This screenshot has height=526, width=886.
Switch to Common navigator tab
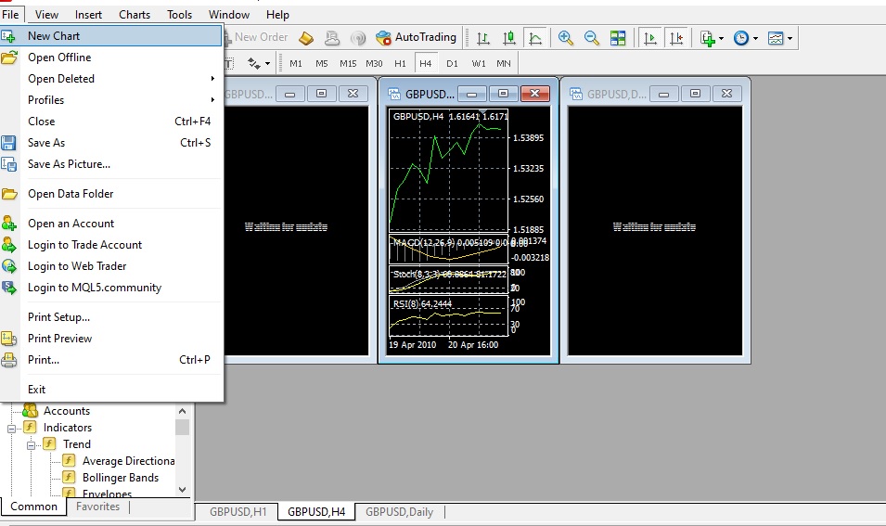pos(33,507)
